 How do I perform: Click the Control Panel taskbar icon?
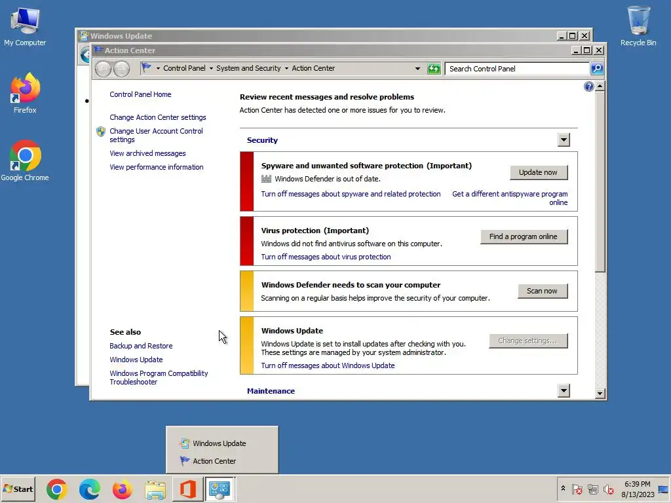220,489
